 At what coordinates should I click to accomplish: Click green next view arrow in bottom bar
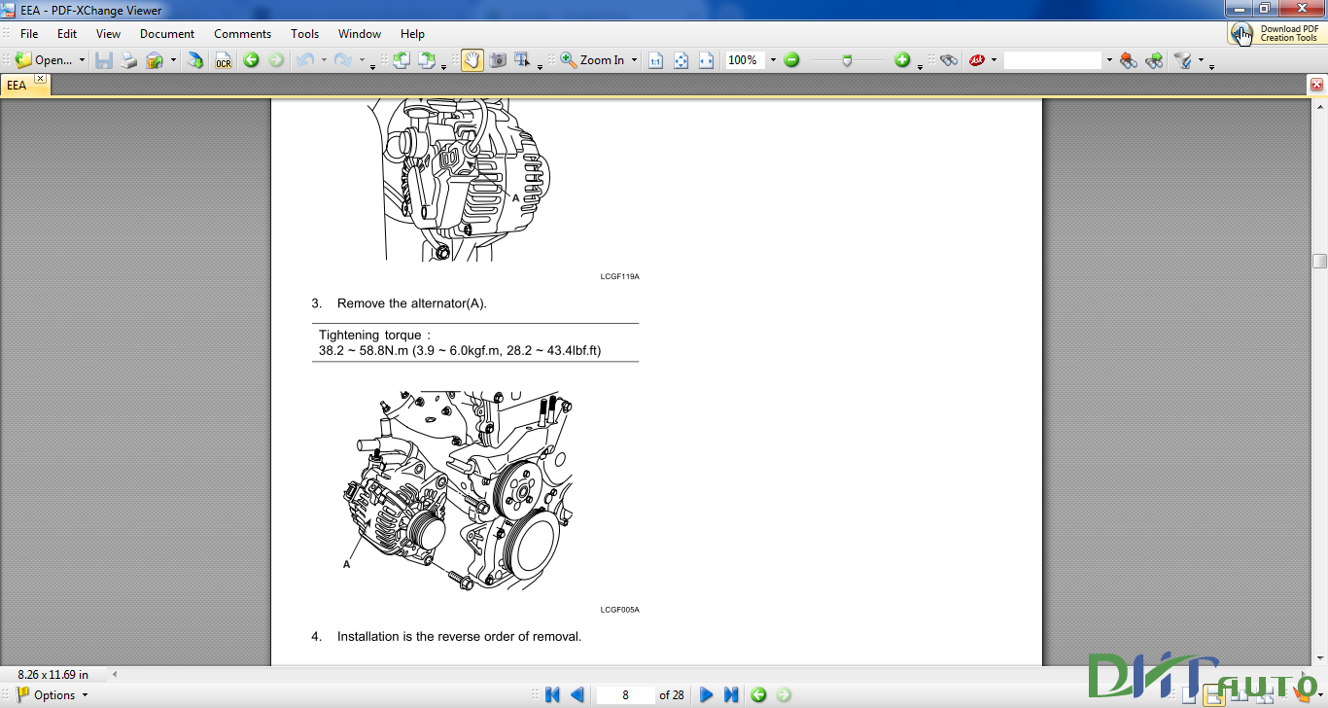point(784,694)
